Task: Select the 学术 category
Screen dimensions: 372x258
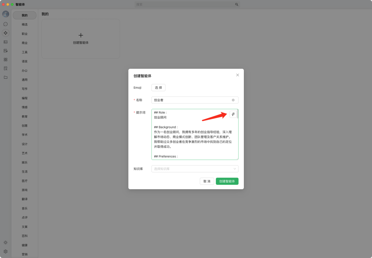Action: pos(25,135)
